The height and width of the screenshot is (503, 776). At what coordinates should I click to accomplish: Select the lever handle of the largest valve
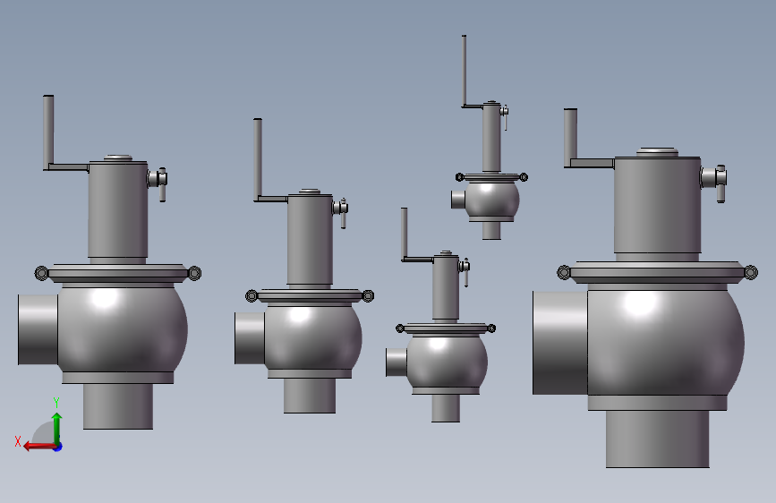(571, 138)
